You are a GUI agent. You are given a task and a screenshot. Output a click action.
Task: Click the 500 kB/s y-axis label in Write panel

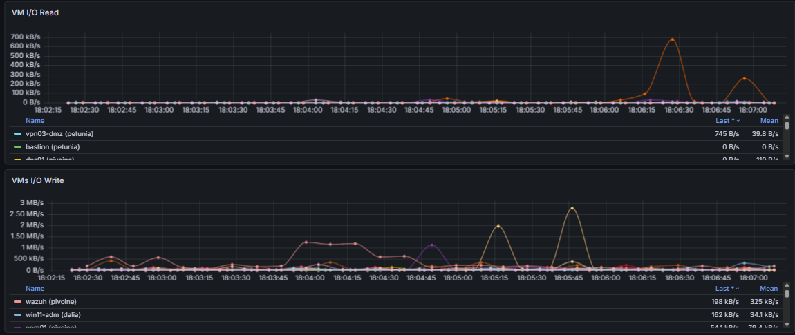coord(28,258)
